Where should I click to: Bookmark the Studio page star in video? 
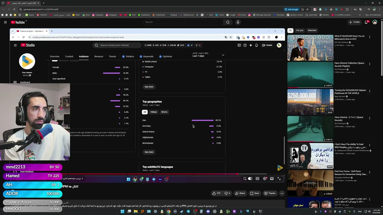tap(231, 37)
